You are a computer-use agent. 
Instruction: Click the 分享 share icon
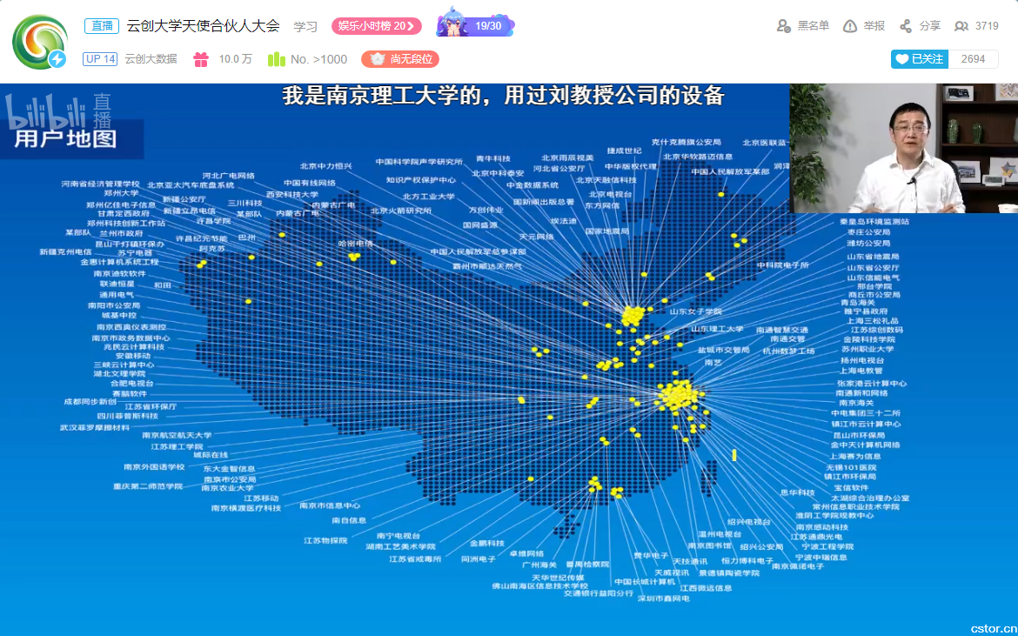[906, 26]
